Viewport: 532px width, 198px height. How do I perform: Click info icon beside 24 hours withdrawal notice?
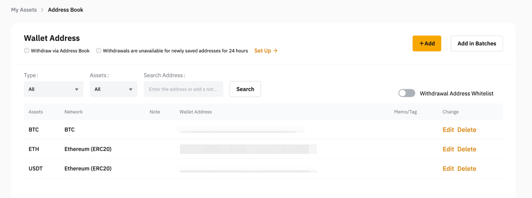coord(98,50)
